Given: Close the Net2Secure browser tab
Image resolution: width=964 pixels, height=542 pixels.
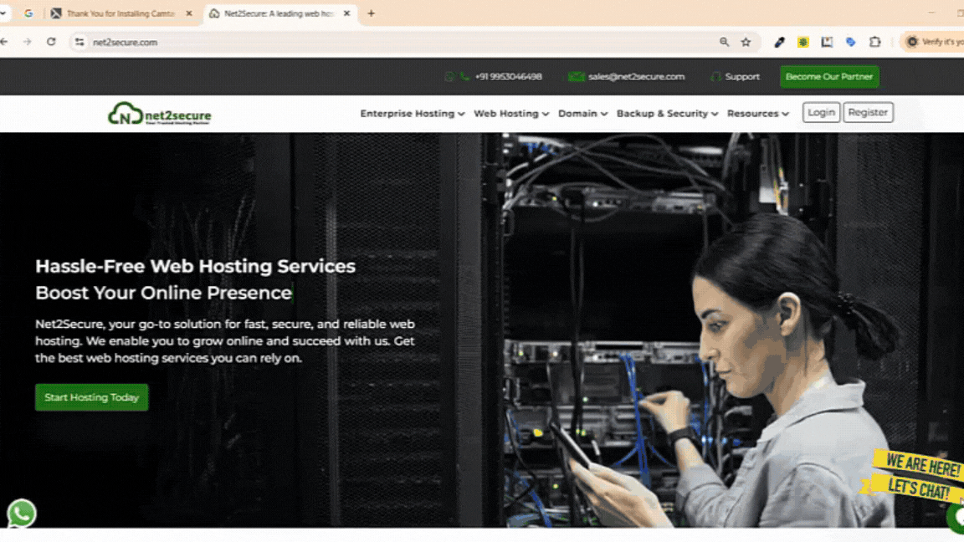Looking at the screenshot, I should (346, 13).
